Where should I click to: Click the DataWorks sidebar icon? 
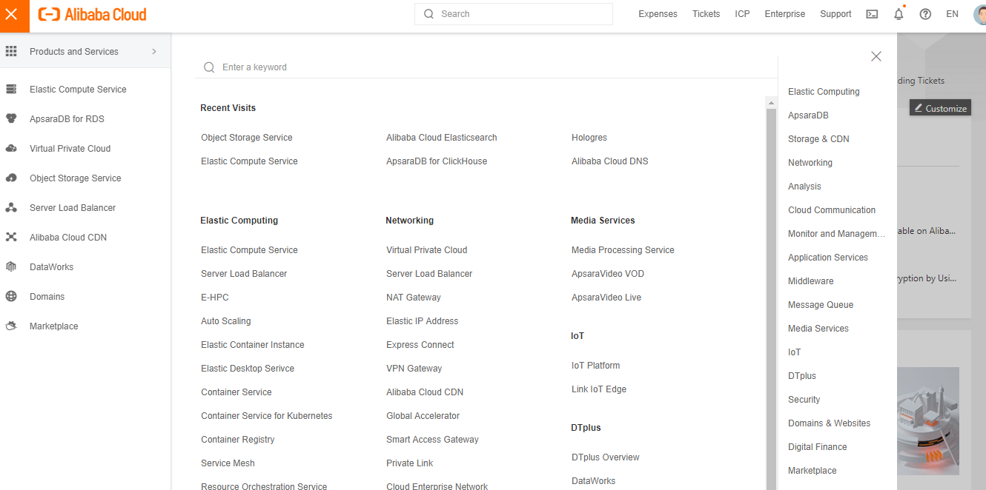coord(11,266)
